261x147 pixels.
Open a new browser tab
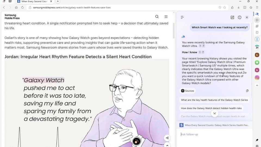click(58, 1)
